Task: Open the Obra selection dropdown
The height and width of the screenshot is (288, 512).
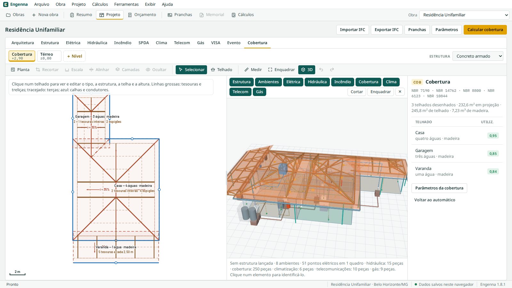Action: pos(464,15)
